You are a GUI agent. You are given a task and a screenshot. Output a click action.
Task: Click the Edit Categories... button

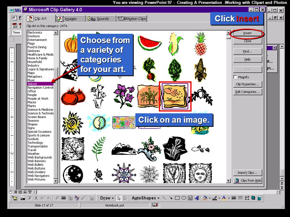[247, 92]
